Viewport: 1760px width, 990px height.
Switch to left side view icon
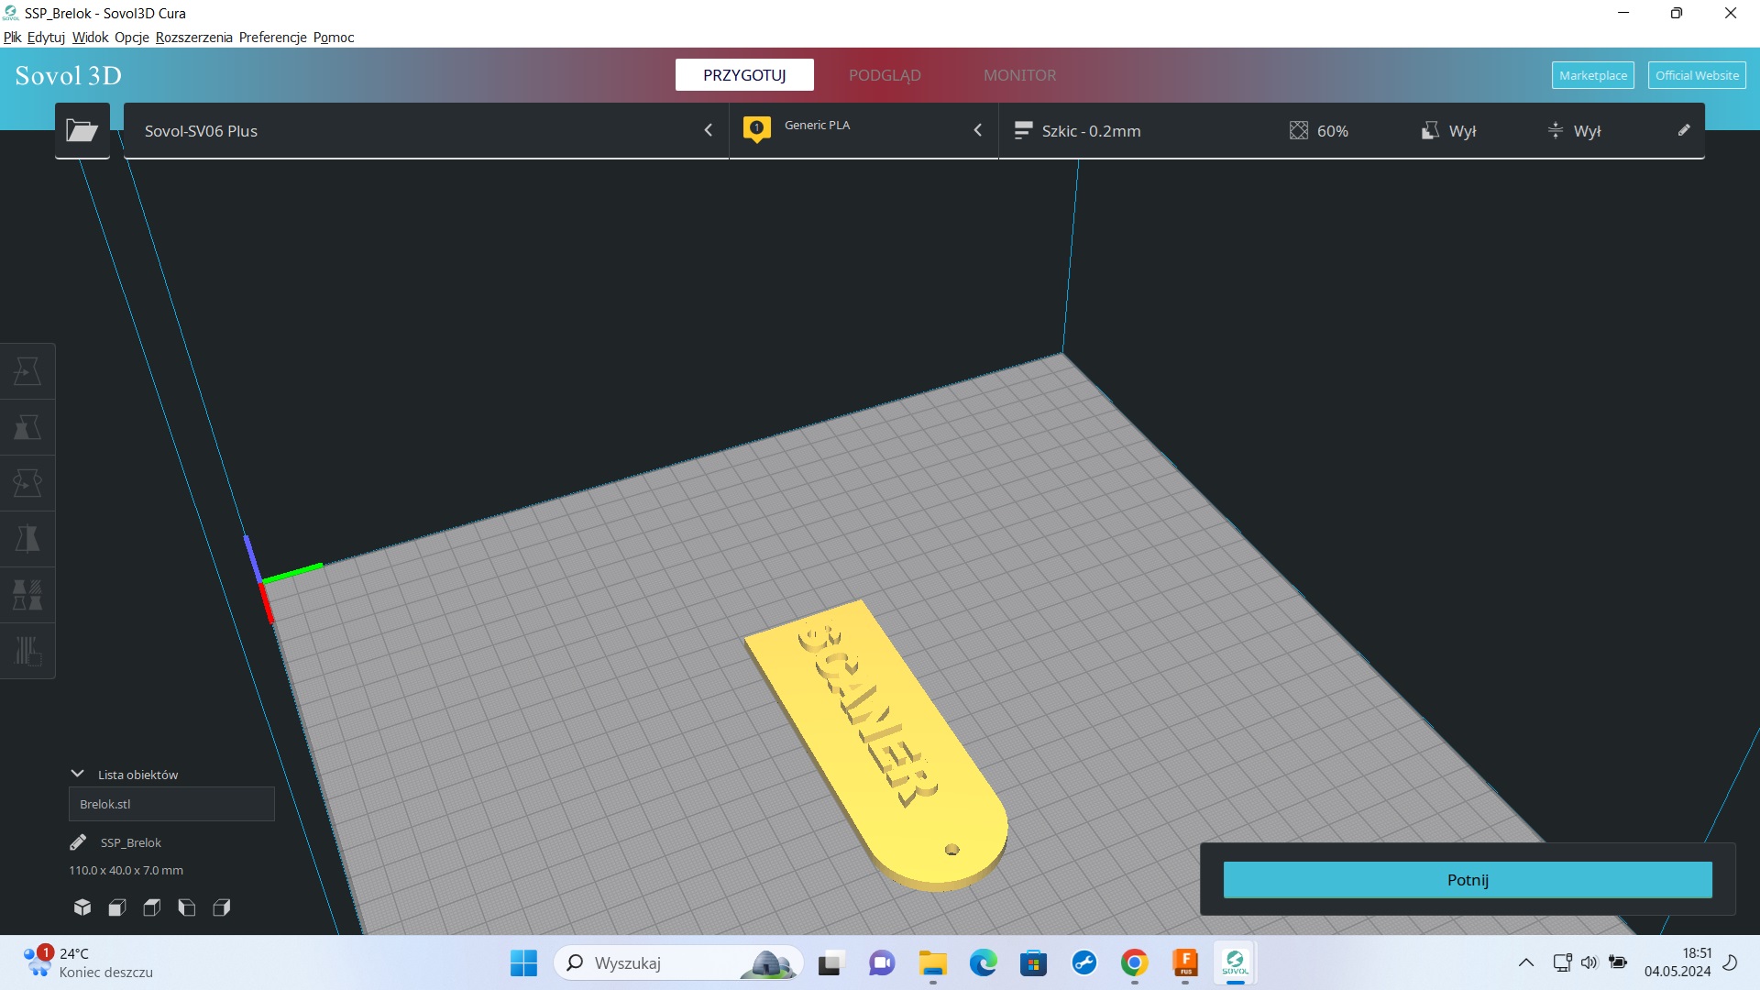pos(187,907)
